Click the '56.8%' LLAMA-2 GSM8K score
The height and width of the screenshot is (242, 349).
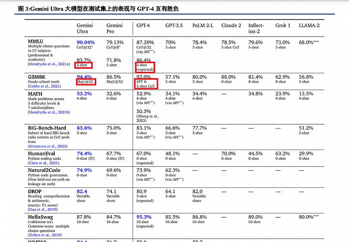(x=306, y=77)
